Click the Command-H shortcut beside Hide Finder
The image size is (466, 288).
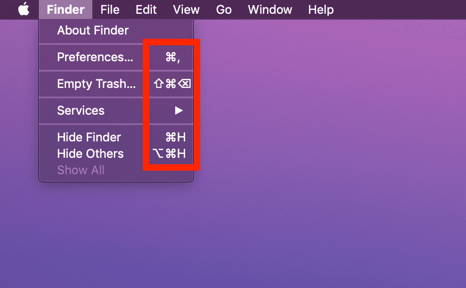tap(176, 138)
